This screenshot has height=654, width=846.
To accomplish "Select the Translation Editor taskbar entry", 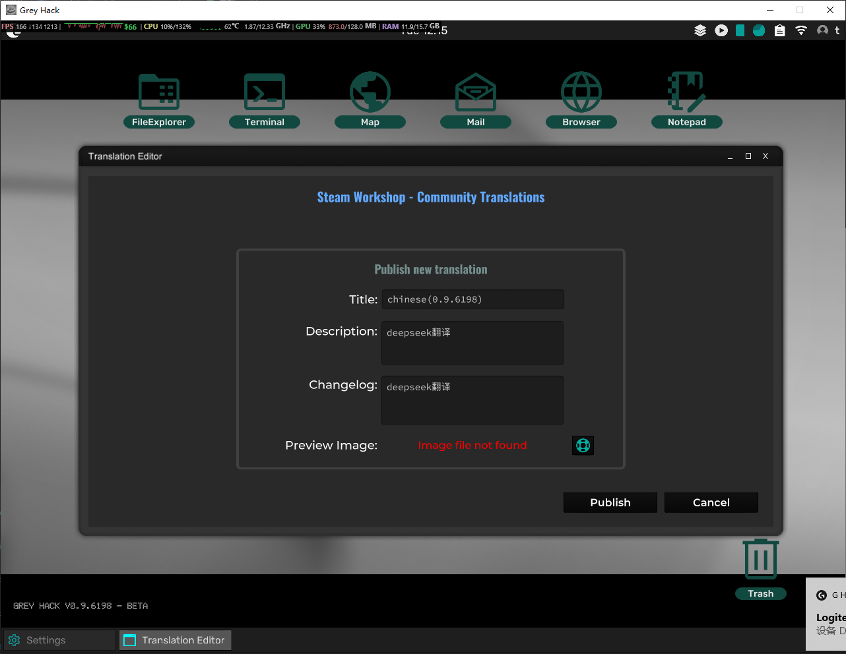I will (x=175, y=640).
